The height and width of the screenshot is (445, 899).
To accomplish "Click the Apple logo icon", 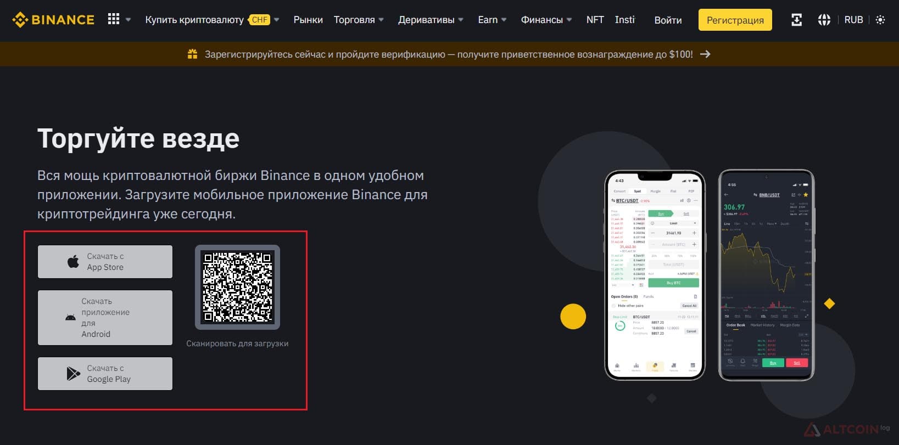I will [x=73, y=262].
